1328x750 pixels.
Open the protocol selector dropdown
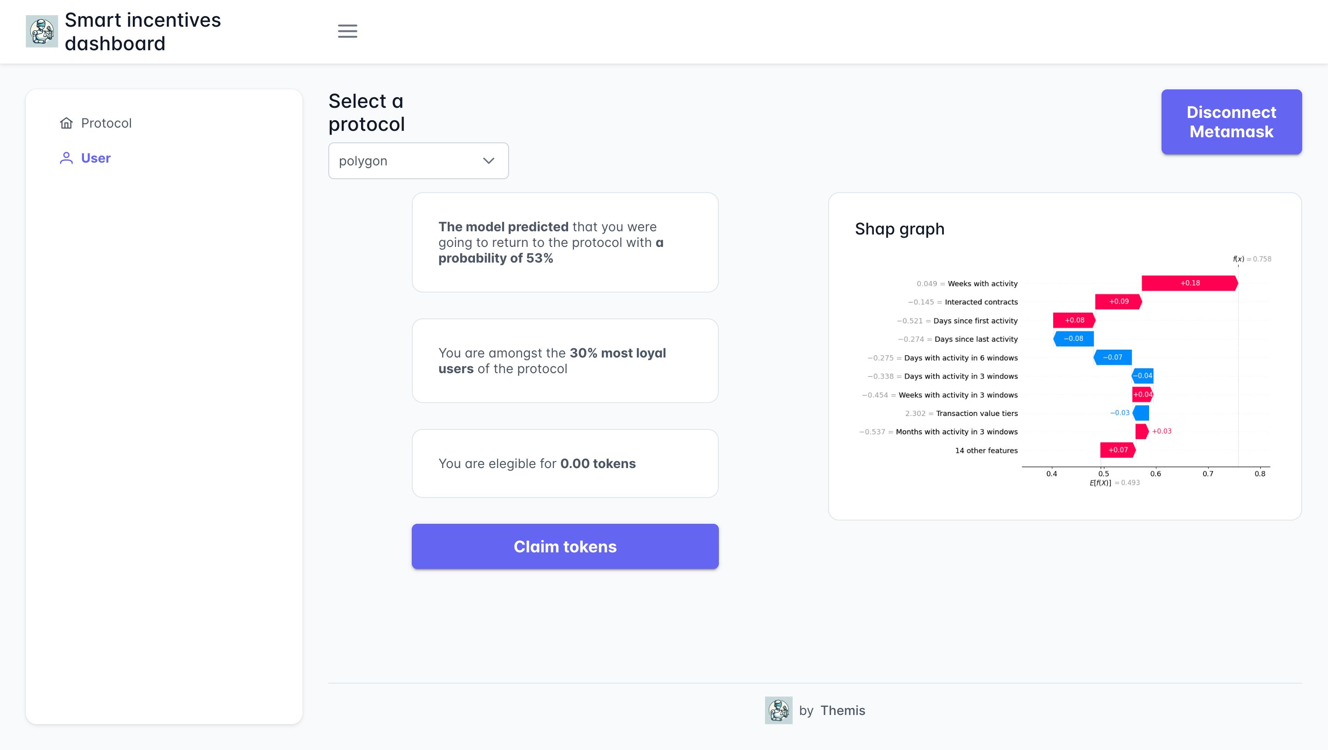pyautogui.click(x=419, y=160)
